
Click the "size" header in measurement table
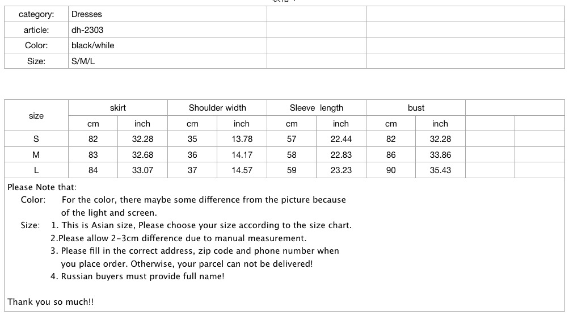pos(36,116)
